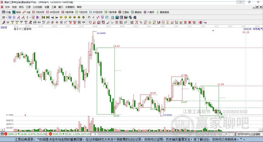Click the black left-pointing triangle arrow
The image size is (263, 142).
[52, 17]
